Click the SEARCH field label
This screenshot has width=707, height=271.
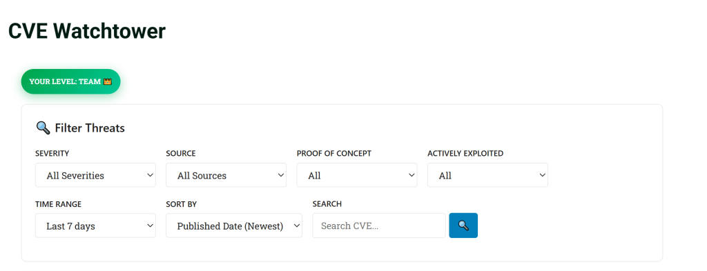coord(327,204)
